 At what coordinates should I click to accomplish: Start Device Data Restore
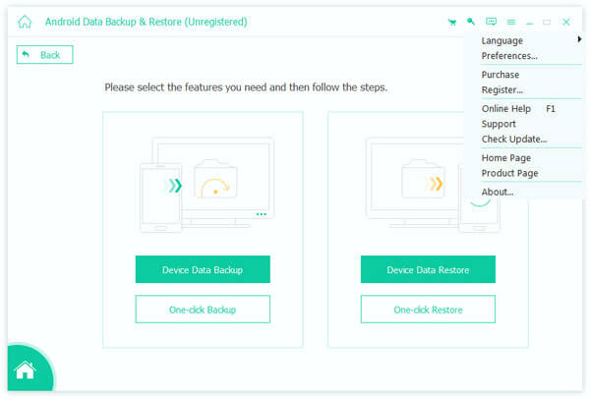pos(428,269)
